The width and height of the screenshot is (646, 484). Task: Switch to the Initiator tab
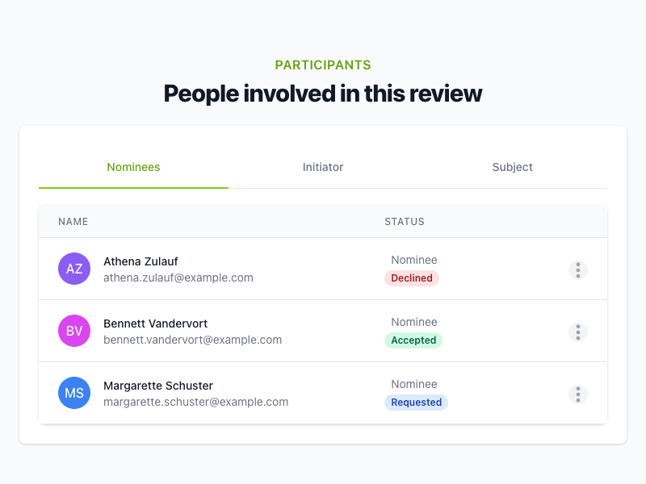pos(323,168)
